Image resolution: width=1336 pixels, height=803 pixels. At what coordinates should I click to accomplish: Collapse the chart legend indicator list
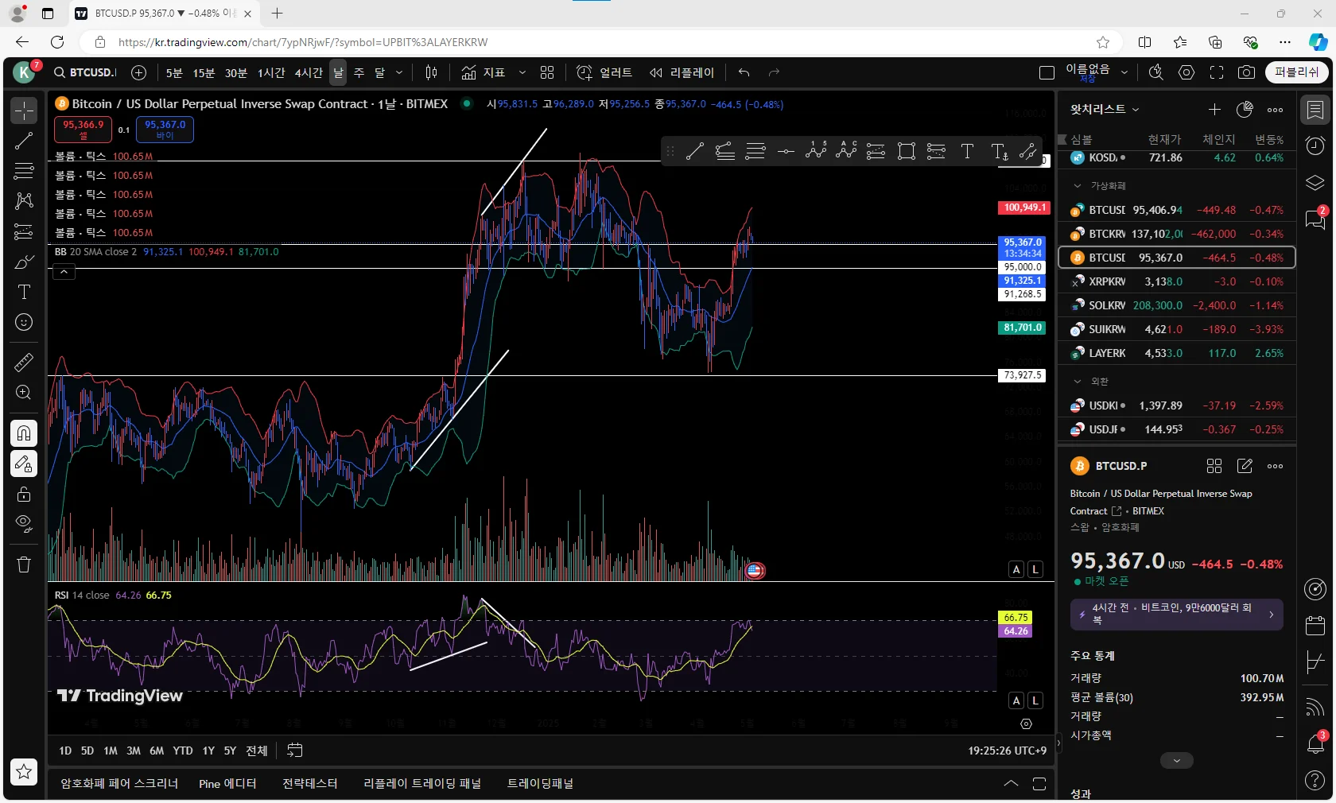(x=64, y=272)
